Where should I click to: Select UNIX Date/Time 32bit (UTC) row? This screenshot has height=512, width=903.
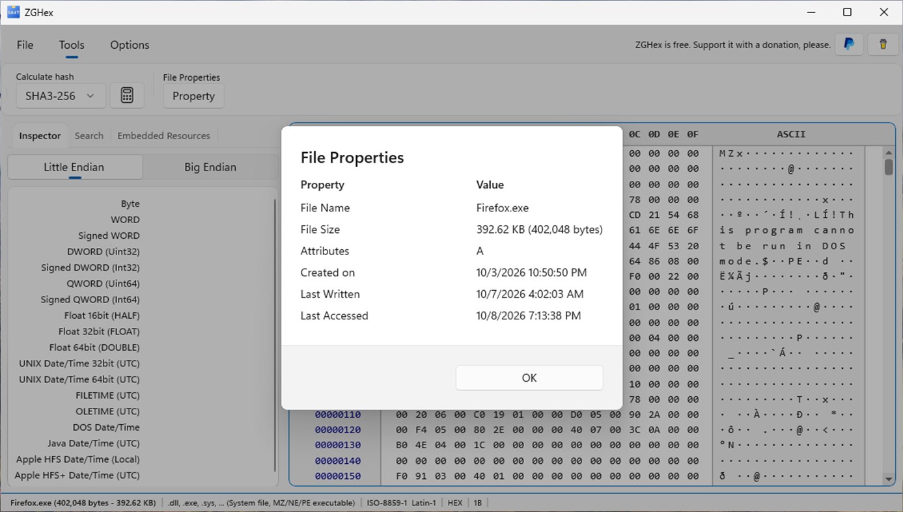(79, 364)
